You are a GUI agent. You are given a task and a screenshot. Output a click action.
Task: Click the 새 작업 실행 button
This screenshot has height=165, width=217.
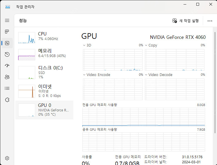[185, 21]
